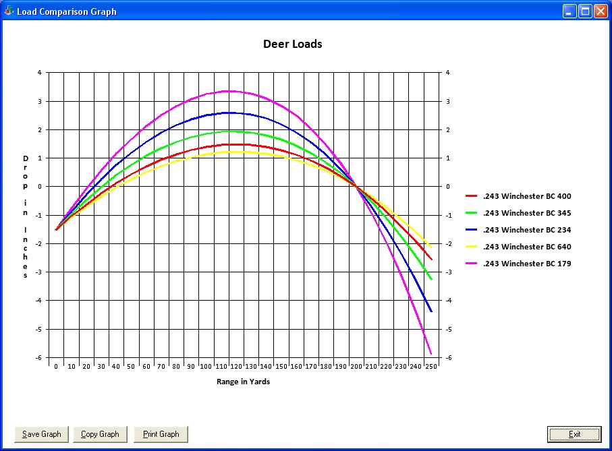Image resolution: width=612 pixels, height=451 pixels.
Task: Click the peak of the magenta curve
Action: 229,91
